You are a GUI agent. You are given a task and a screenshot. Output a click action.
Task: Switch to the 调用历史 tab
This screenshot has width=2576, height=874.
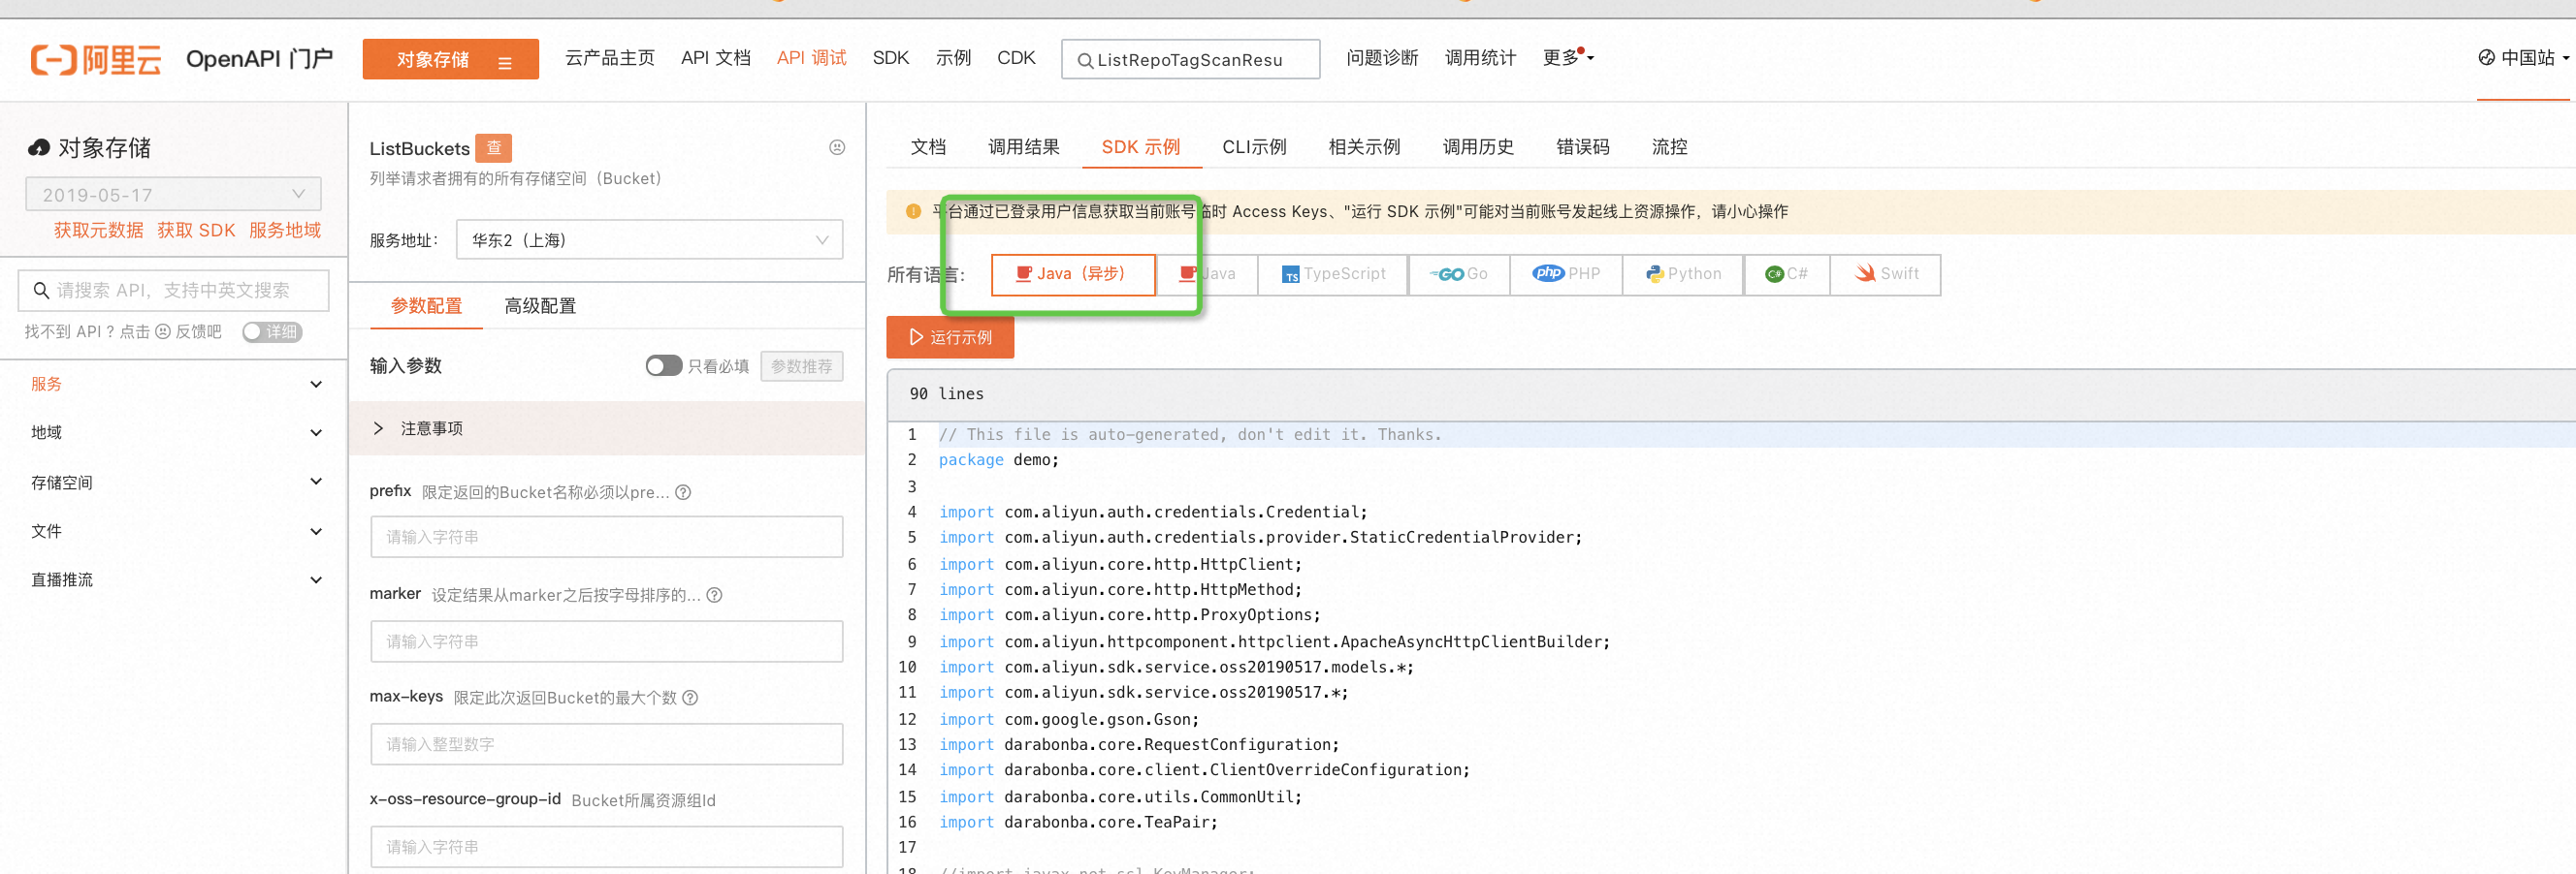(x=1478, y=147)
